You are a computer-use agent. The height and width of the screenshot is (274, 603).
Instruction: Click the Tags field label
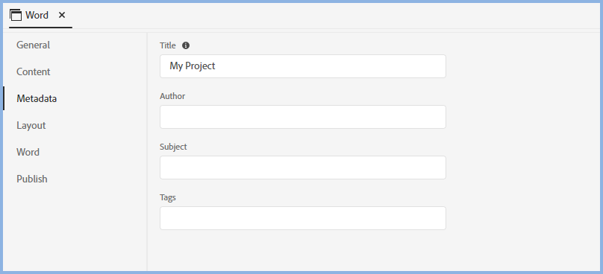click(168, 197)
